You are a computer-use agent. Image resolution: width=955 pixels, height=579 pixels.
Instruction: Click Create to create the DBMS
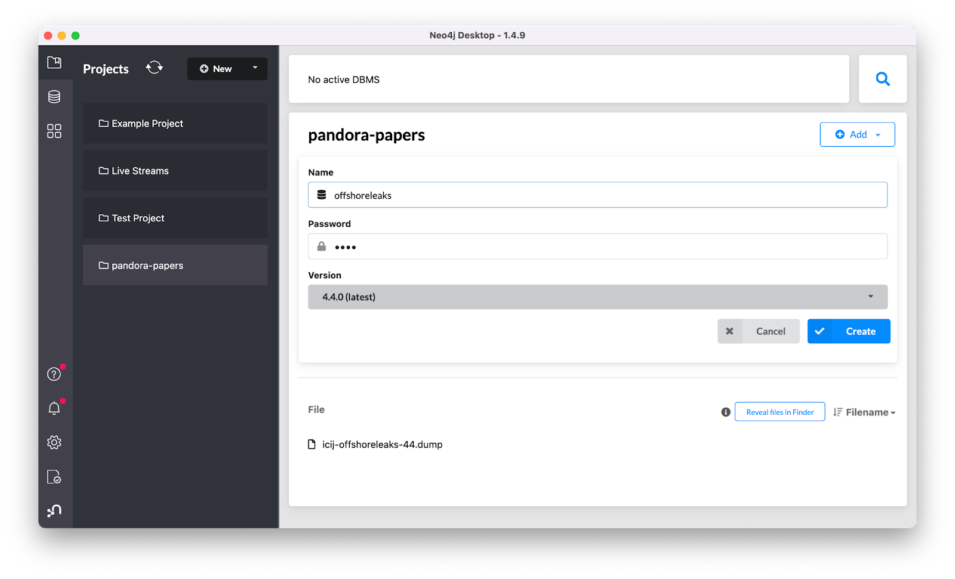coord(849,331)
